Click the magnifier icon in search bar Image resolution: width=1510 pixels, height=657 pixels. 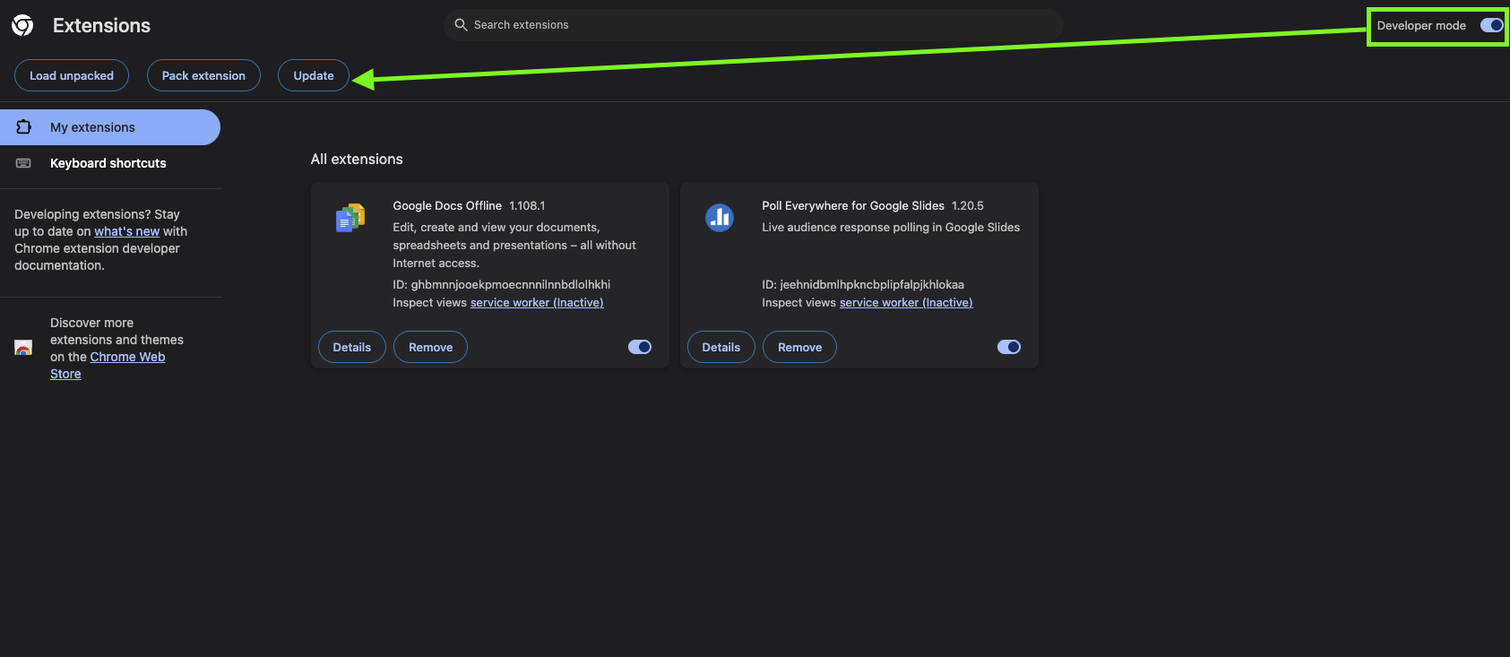tap(461, 25)
